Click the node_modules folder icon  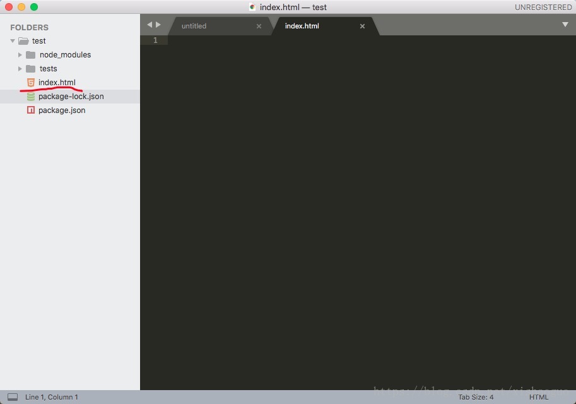(x=31, y=55)
